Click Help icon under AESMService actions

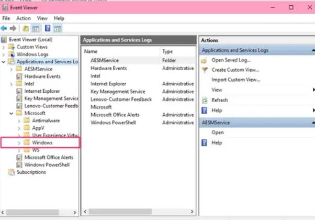(x=204, y=142)
